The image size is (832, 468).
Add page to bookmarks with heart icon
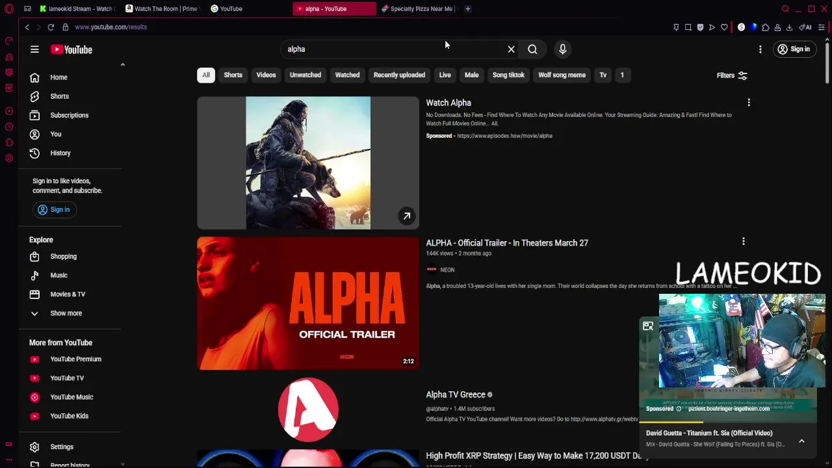[x=724, y=27]
